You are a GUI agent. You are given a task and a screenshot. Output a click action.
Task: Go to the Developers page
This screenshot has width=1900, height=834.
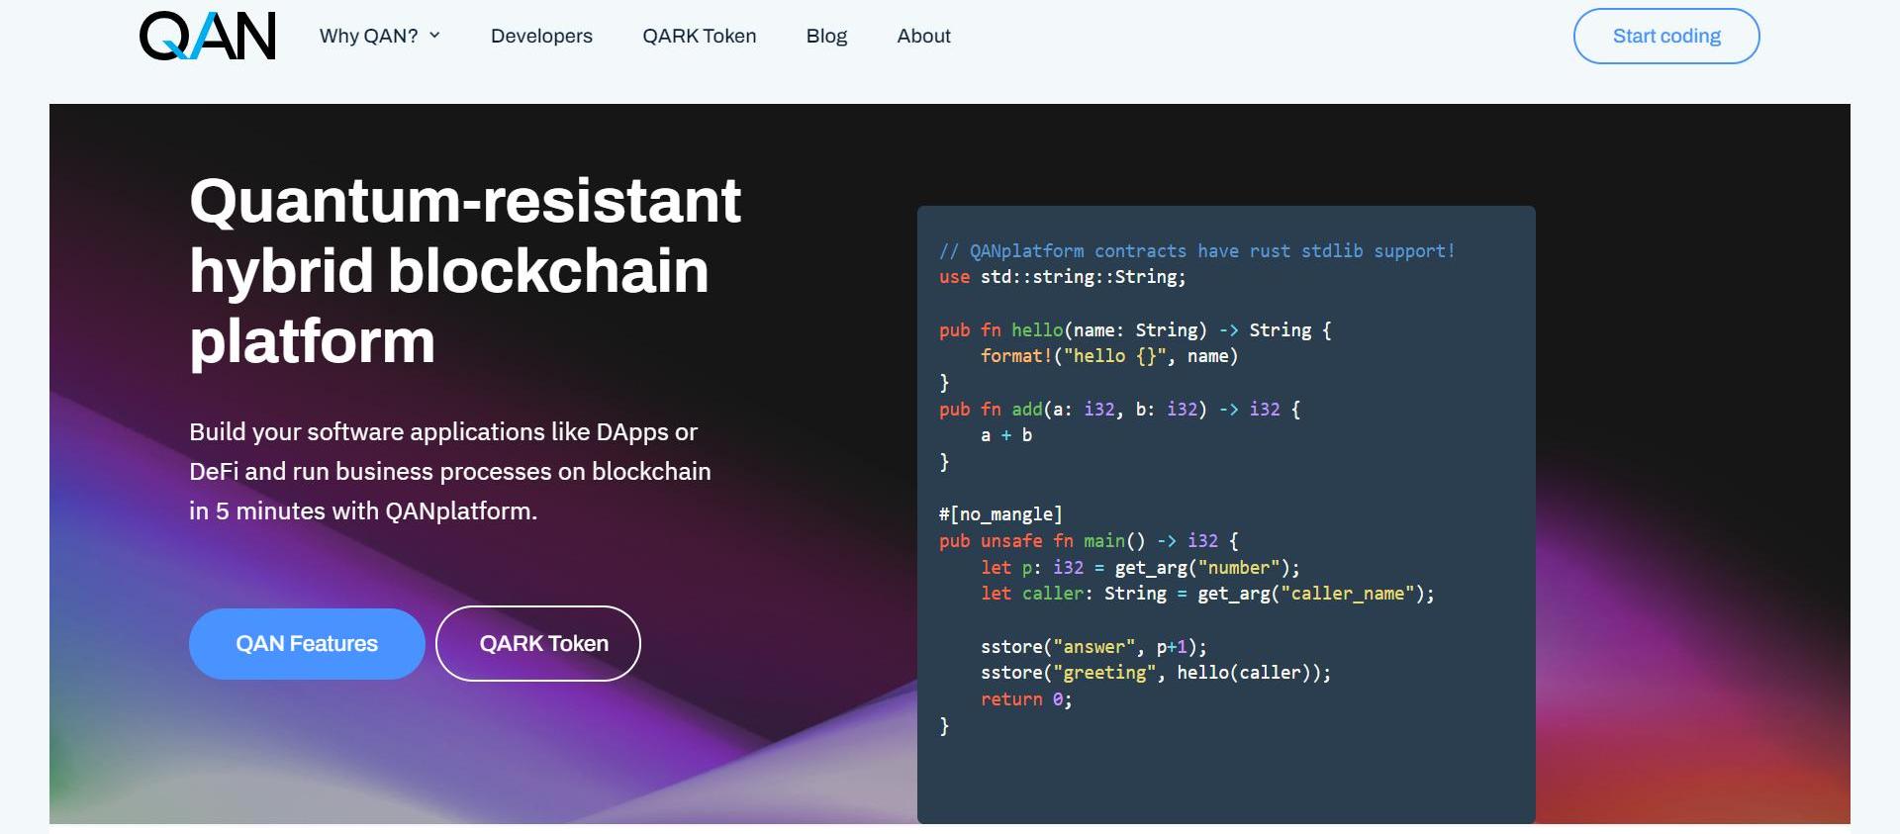point(541,37)
